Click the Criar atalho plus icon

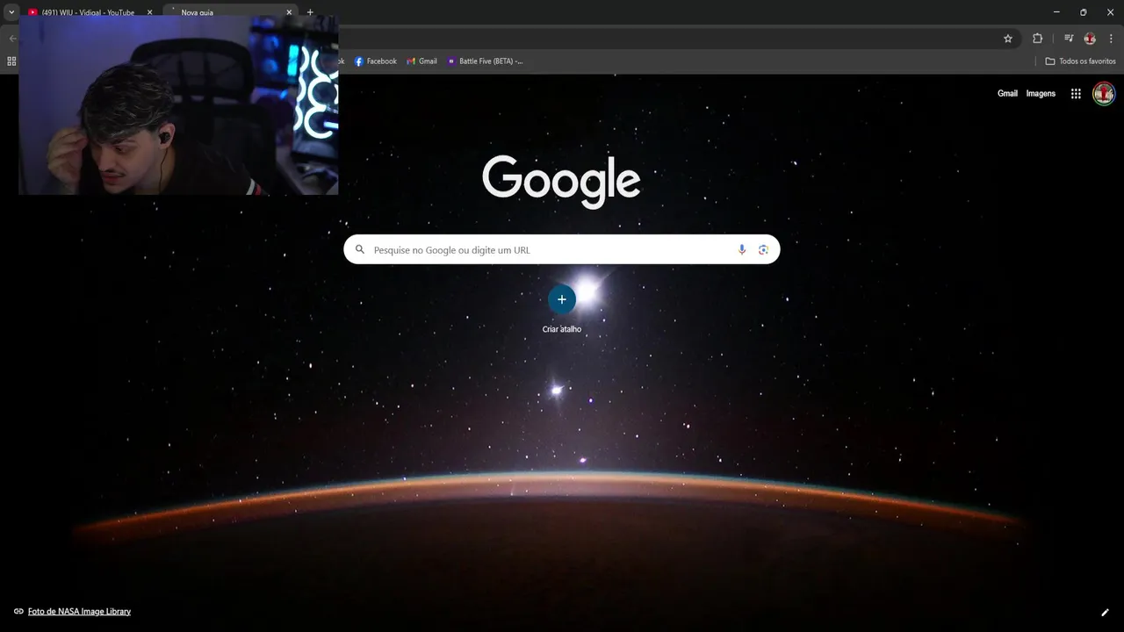[x=562, y=299]
